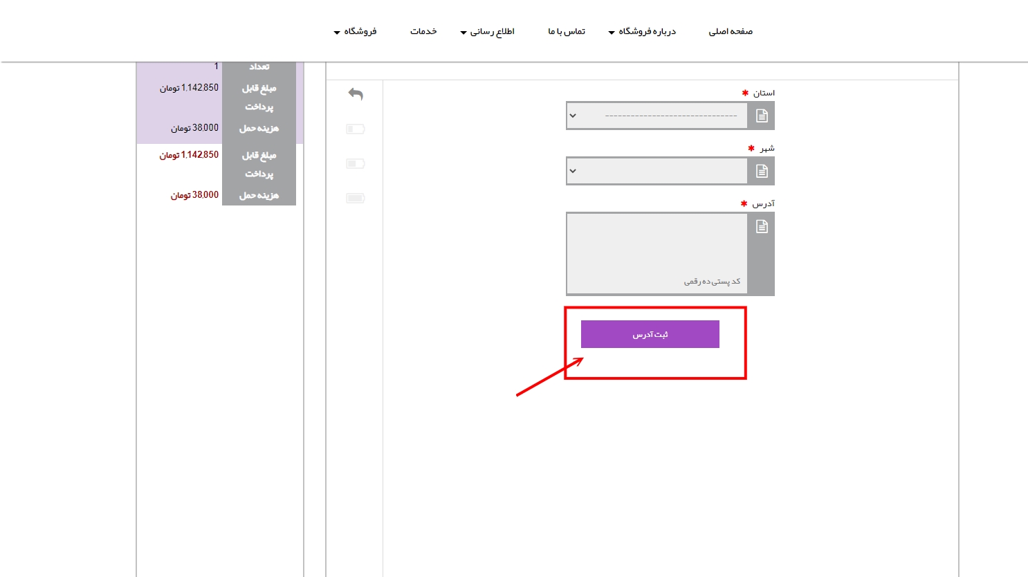
Task: Open the شهر city dropdown
Action: point(657,172)
